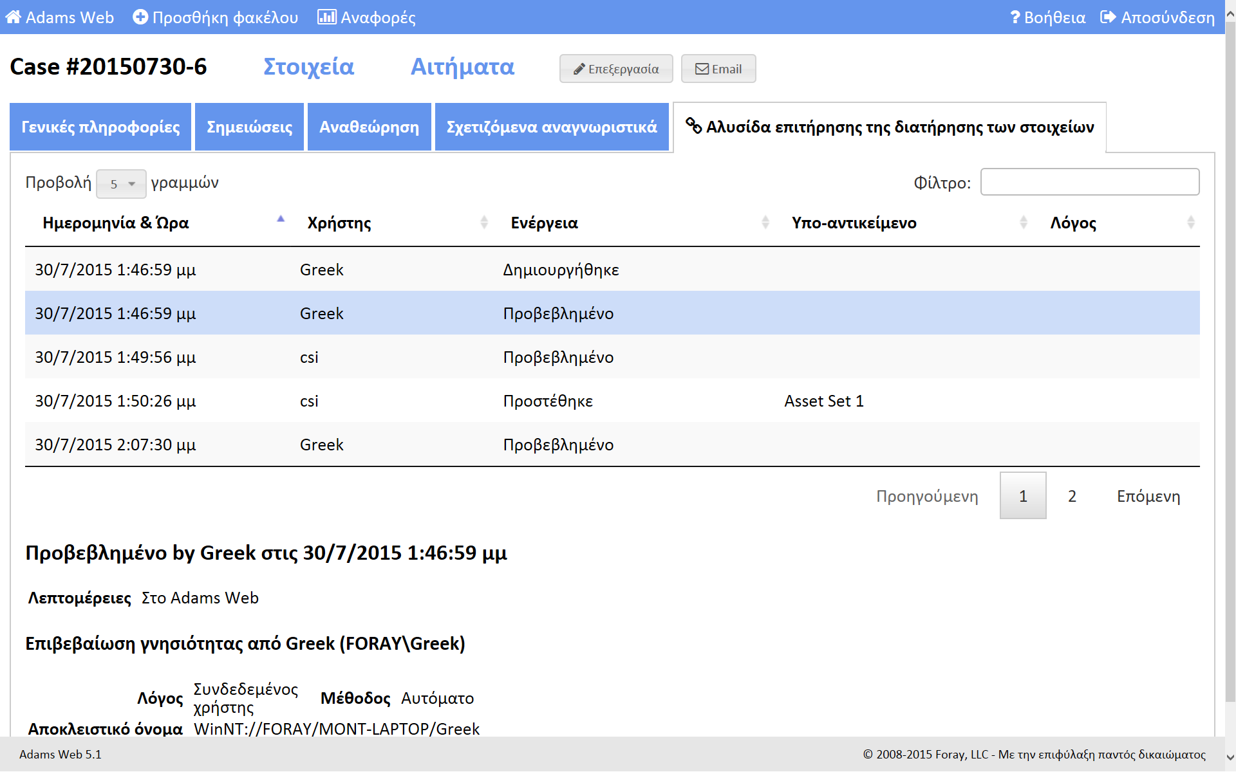Sort by the Ημερομηνία & Ώρα column arrow
1236x772 pixels.
[281, 219]
